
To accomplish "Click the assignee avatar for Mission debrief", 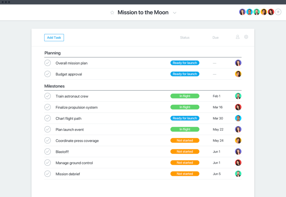I will (238, 174).
